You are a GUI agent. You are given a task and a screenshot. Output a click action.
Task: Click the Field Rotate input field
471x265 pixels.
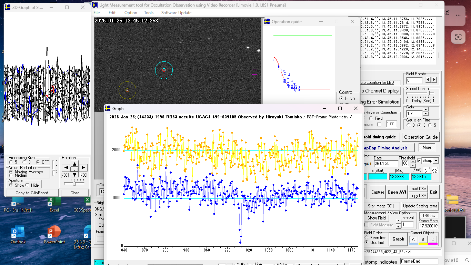tap(415, 80)
